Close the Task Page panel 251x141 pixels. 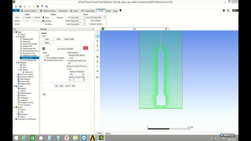pos(93,29)
